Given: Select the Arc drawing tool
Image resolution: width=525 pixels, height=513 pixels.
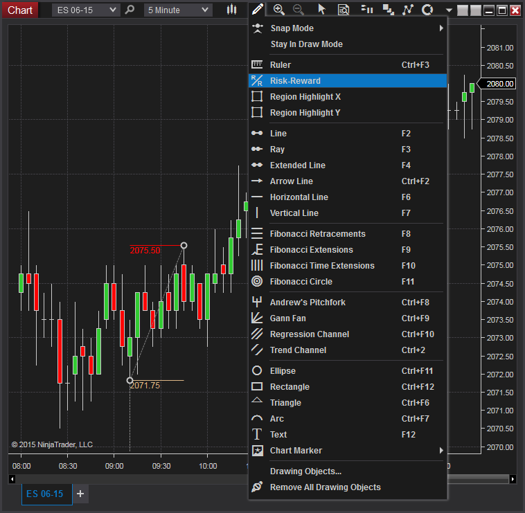Looking at the screenshot, I should (x=348, y=419).
